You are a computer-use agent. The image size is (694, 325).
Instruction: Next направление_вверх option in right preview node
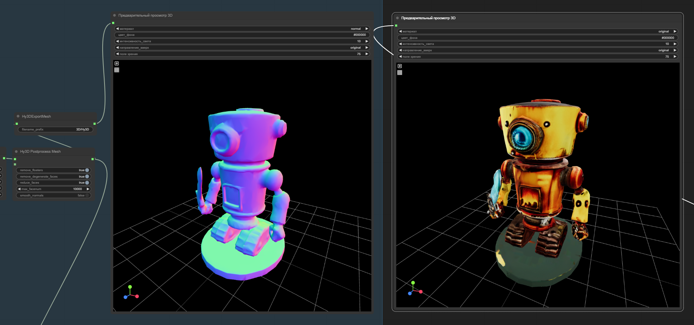[x=675, y=50]
